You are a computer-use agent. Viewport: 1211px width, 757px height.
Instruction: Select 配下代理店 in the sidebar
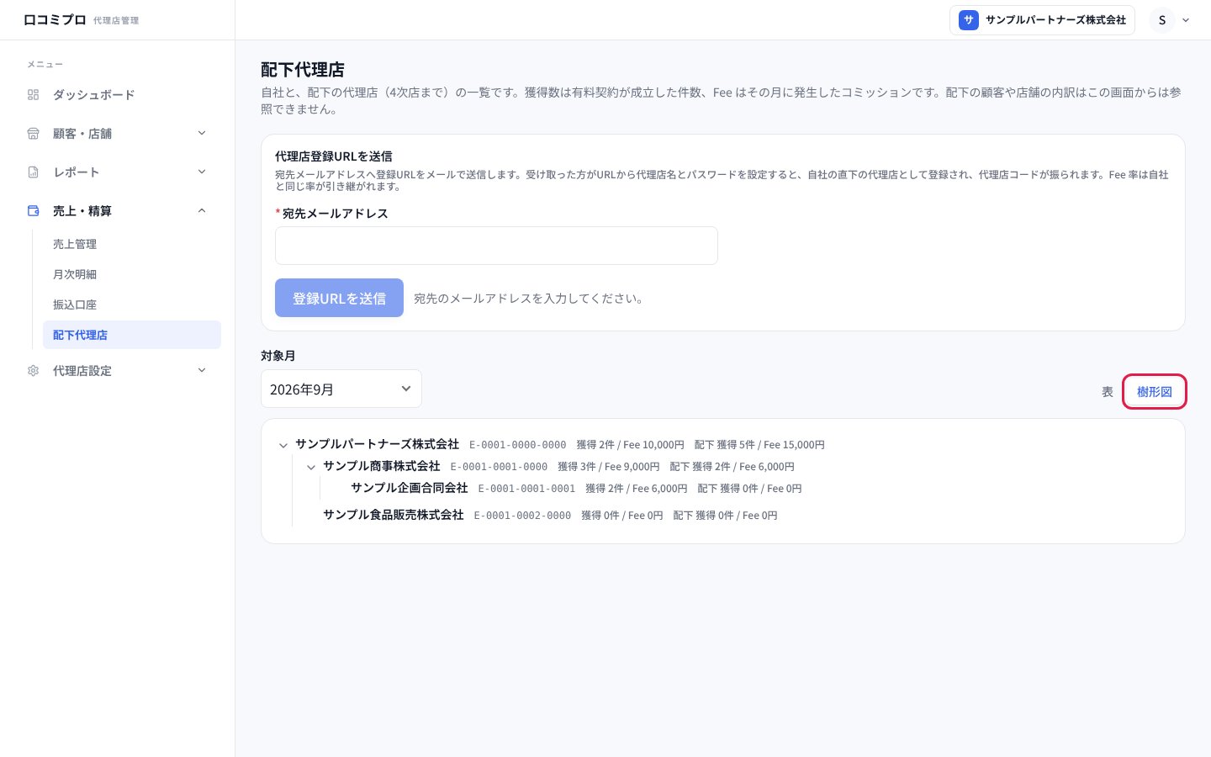tap(132, 335)
